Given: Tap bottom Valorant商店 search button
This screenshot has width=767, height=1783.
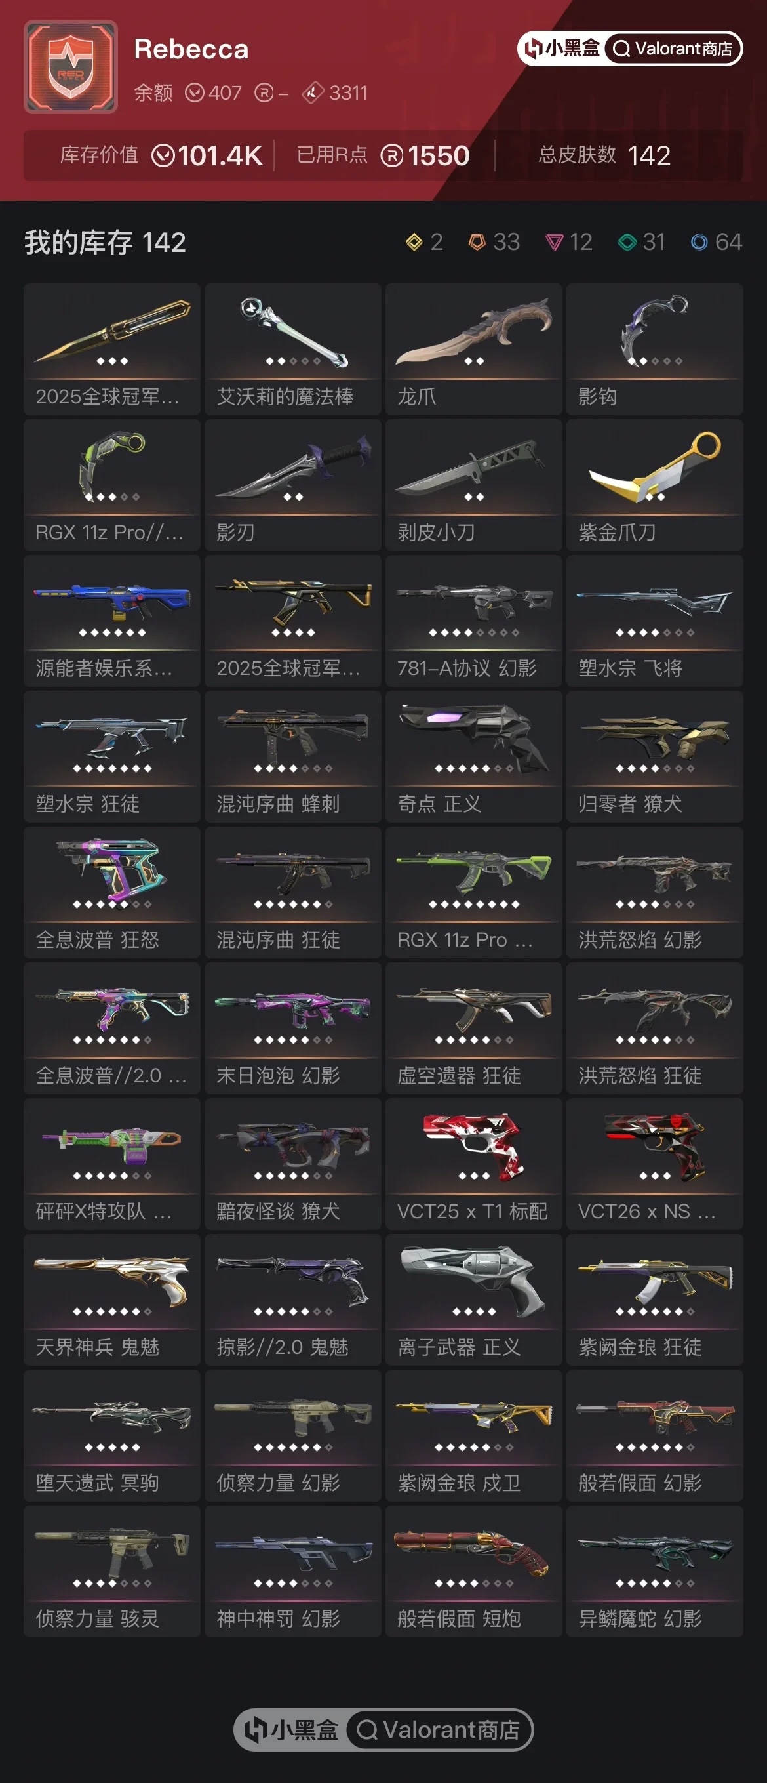Looking at the screenshot, I should coord(438,1730).
